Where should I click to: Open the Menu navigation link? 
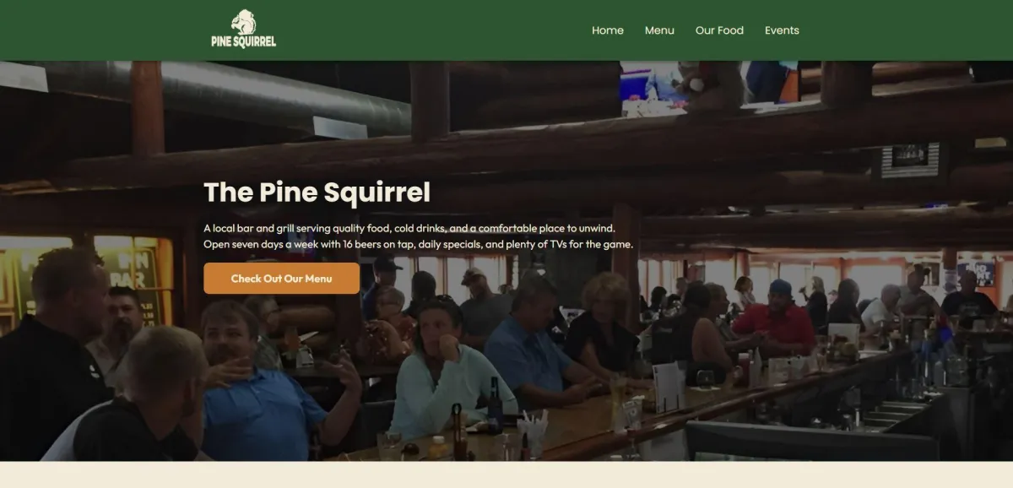[659, 30]
